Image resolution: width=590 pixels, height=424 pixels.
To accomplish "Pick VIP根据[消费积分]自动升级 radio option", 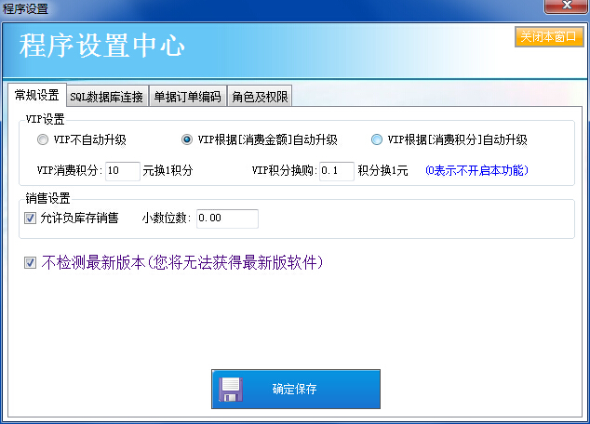I will point(376,140).
